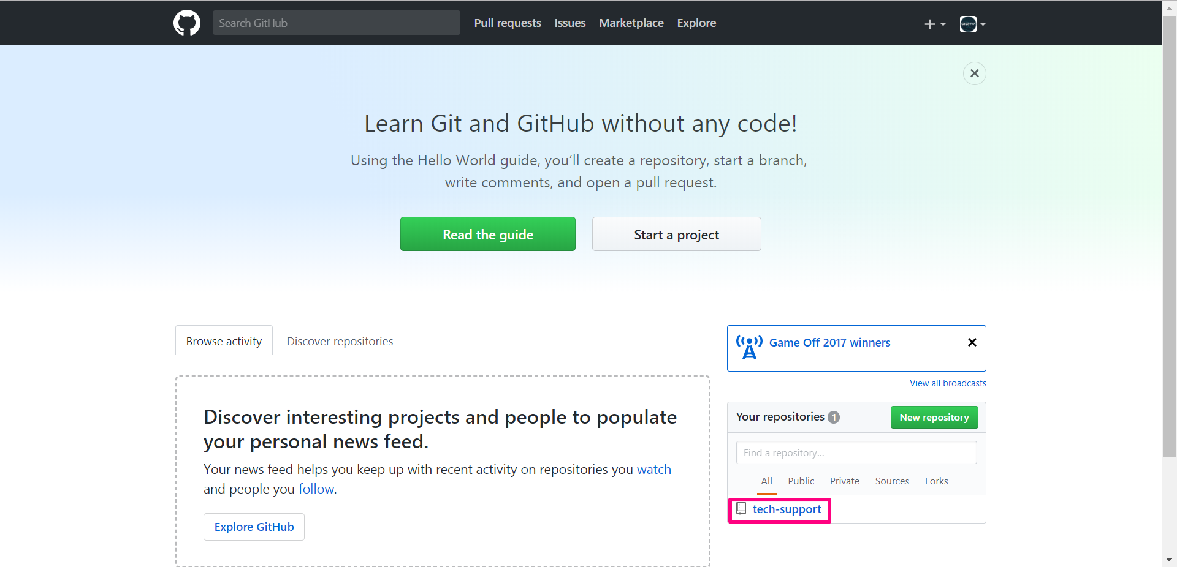This screenshot has height=567, width=1177.
Task: Dismiss the Learn Git banner
Action: (975, 73)
